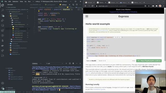Select app.get callback in the Outline
This screenshot has height=93, width=166.
(x=17, y=77)
